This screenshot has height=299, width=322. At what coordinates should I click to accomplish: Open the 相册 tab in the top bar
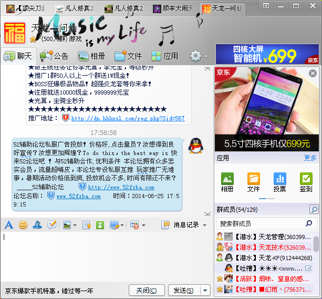[91, 56]
